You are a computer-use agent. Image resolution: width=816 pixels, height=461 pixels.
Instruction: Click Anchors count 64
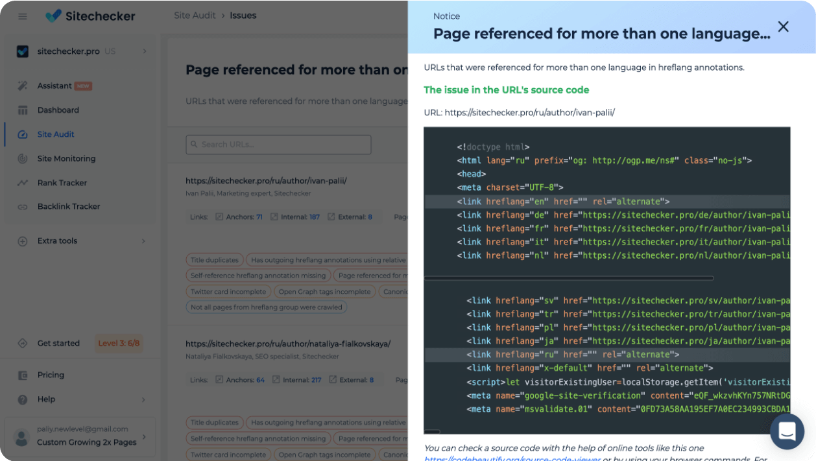tap(260, 380)
